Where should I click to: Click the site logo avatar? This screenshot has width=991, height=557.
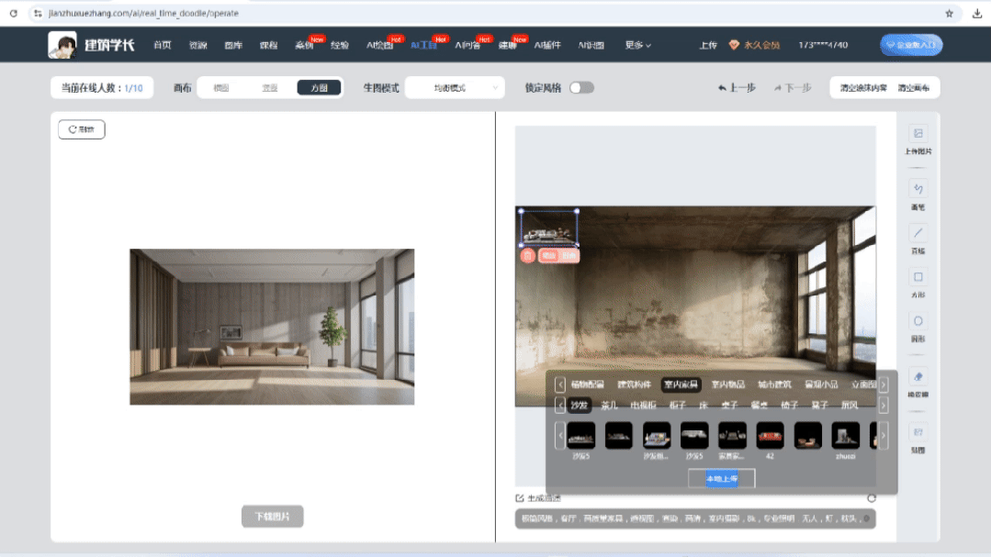[x=62, y=45]
